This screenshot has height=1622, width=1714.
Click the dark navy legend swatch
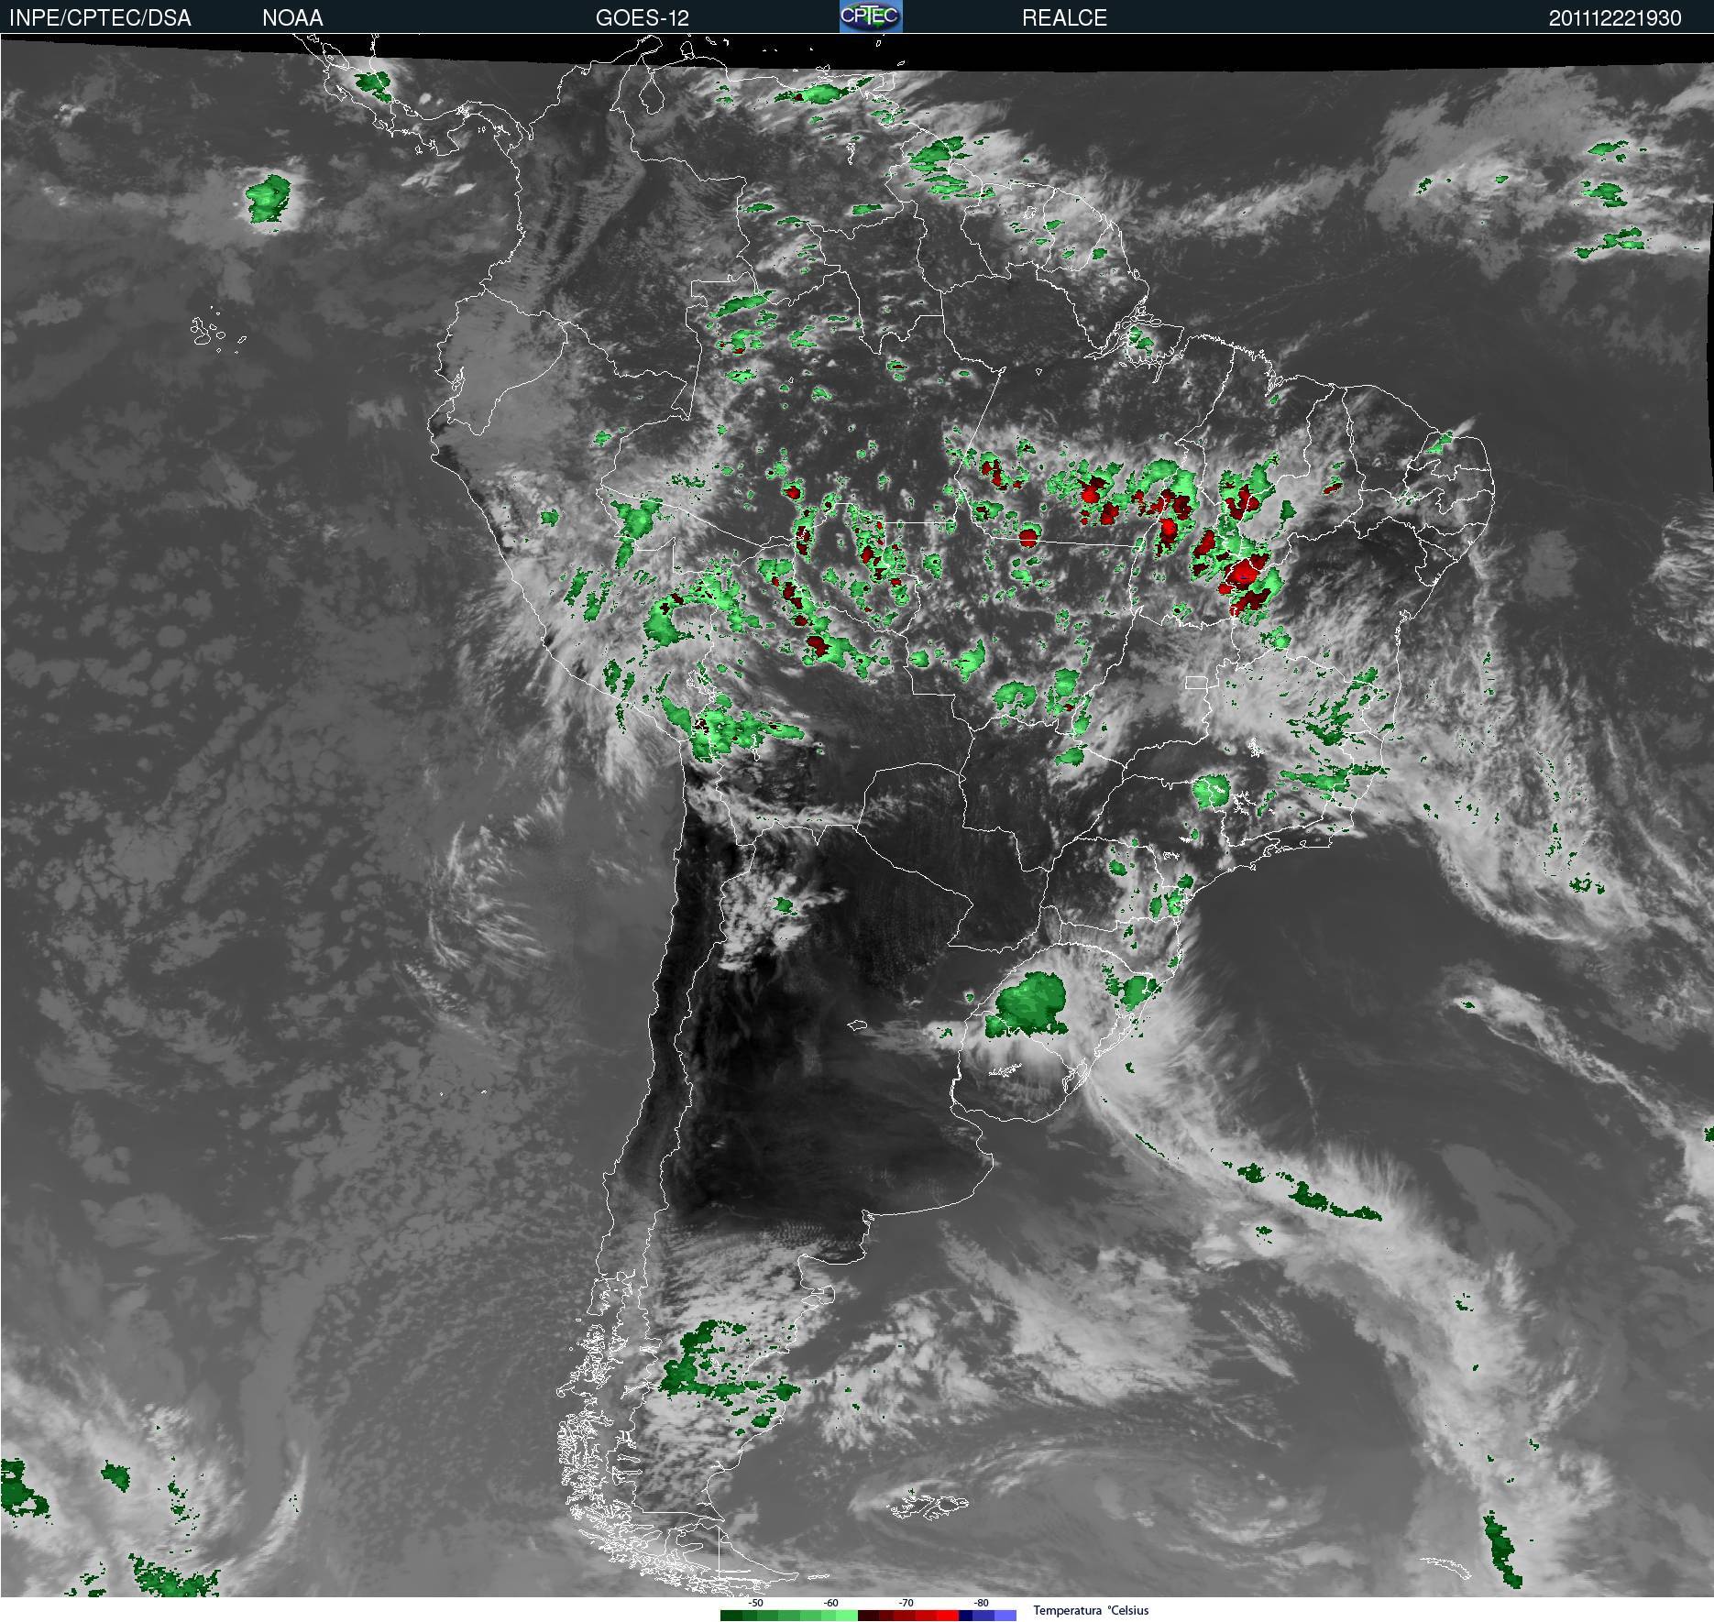[x=965, y=1616]
